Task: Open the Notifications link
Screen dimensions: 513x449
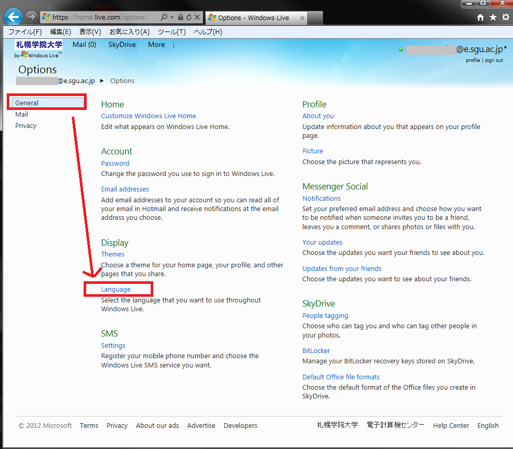Action: pos(322,198)
